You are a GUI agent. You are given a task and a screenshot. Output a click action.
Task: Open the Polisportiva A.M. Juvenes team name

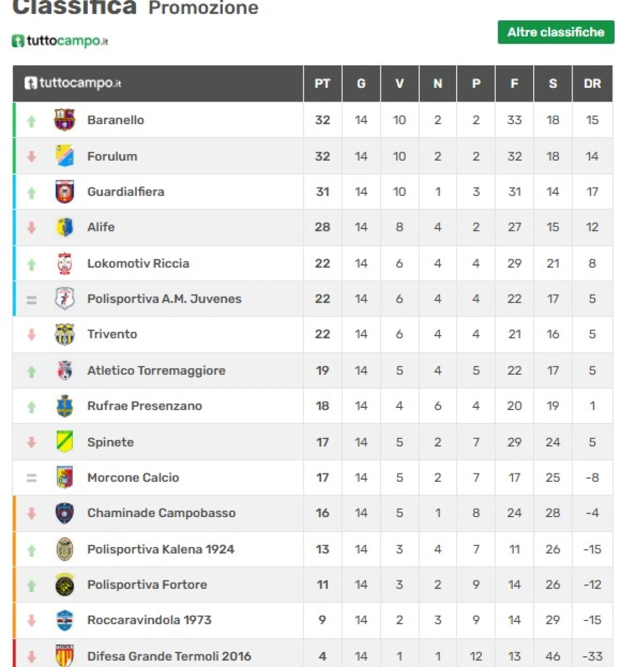(x=164, y=299)
